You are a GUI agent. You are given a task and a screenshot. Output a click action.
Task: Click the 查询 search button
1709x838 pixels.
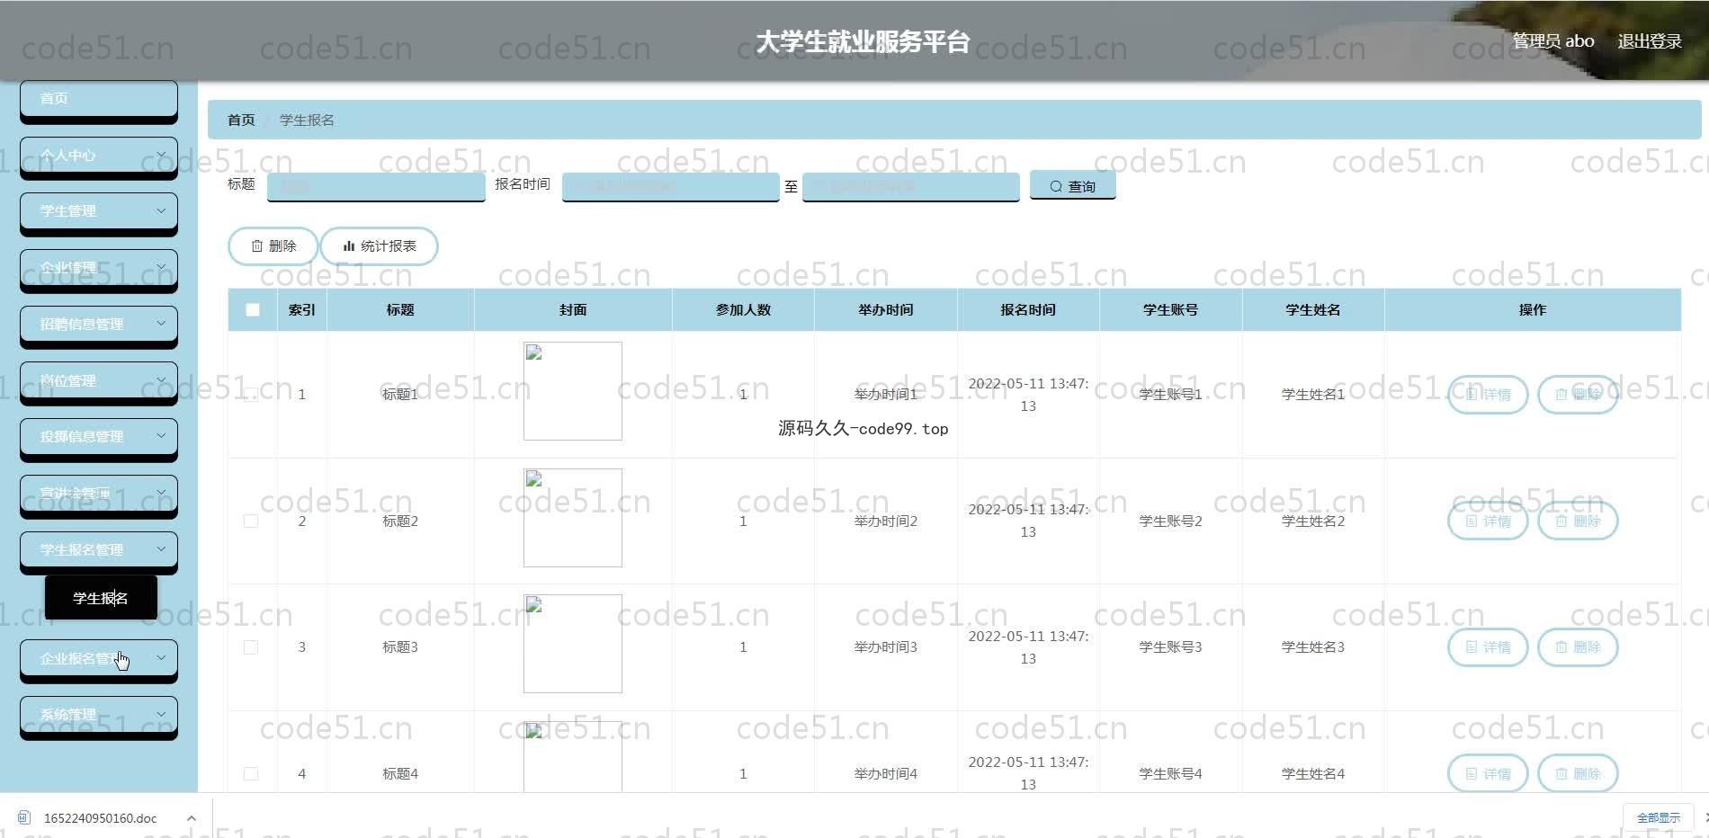click(x=1072, y=185)
